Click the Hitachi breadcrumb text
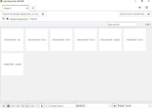Screen dimensions: 152x108 point(33,19)
